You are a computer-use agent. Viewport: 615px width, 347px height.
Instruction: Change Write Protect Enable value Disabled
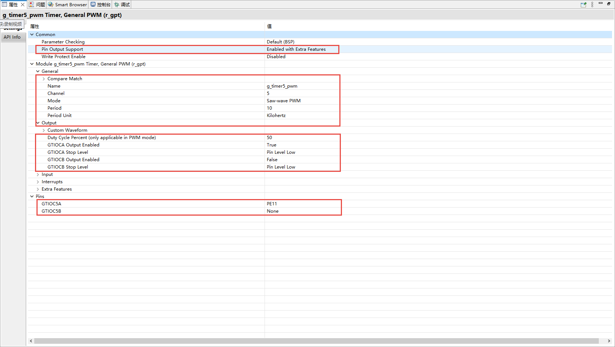tap(276, 57)
